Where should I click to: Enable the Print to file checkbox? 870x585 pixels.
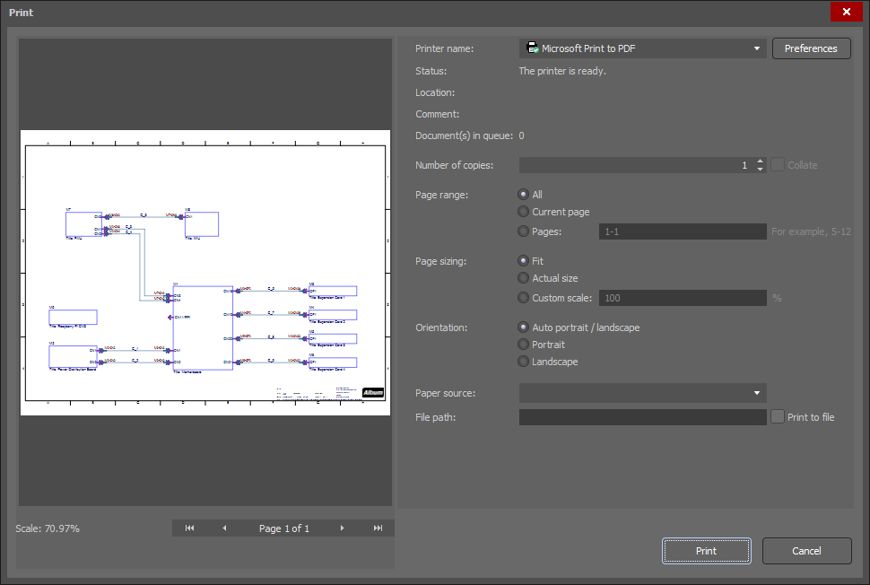777,416
